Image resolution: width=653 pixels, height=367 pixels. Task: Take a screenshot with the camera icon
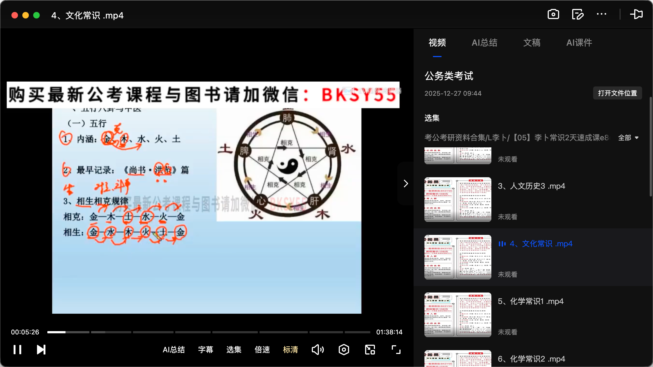tap(553, 14)
